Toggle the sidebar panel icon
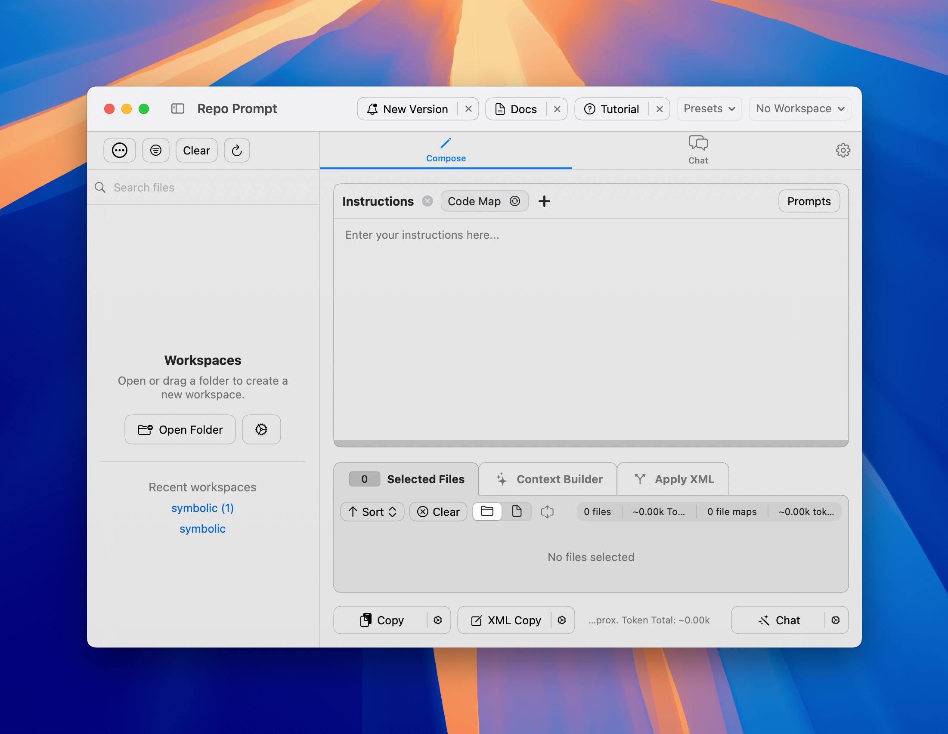 [177, 108]
